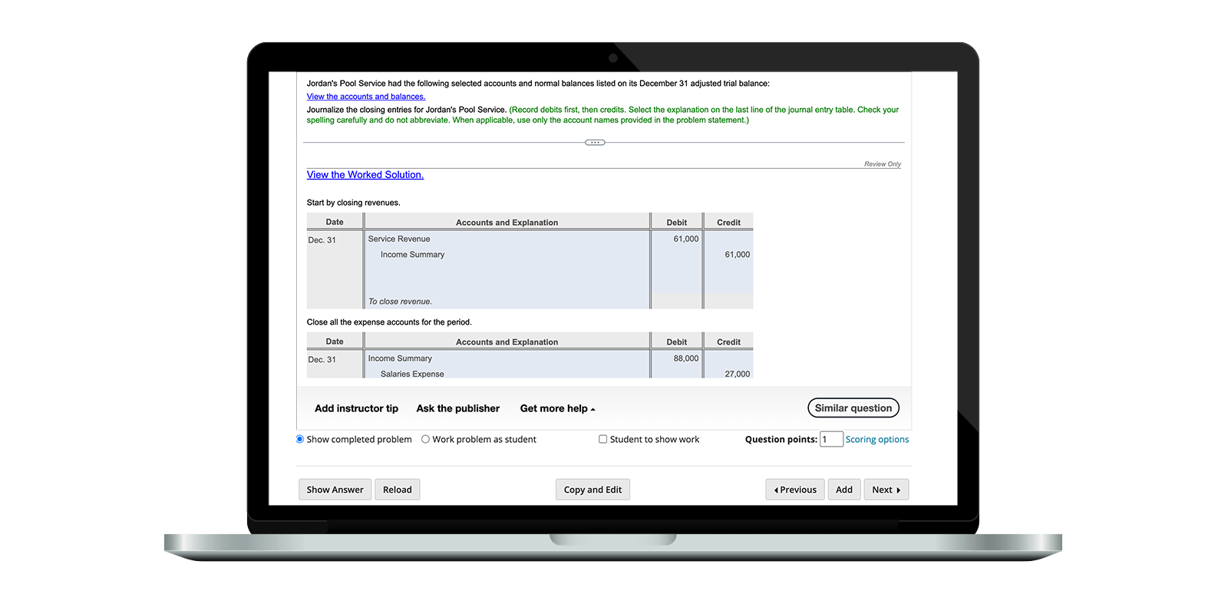1228x614 pixels.
Task: Open the View the accounts and balances link
Action: [x=365, y=97]
